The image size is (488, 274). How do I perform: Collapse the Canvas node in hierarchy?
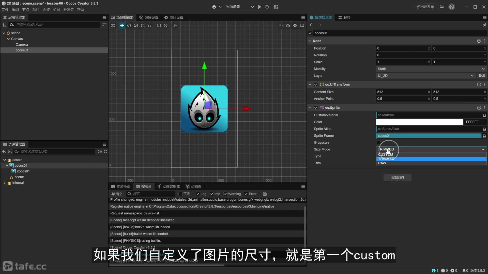[x=8, y=39]
